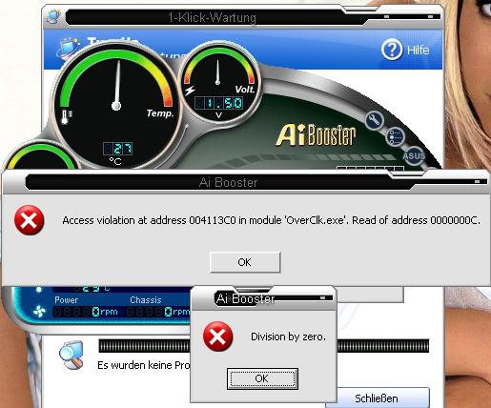Open the Hilfe link
The height and width of the screenshot is (408, 491).
coord(419,50)
